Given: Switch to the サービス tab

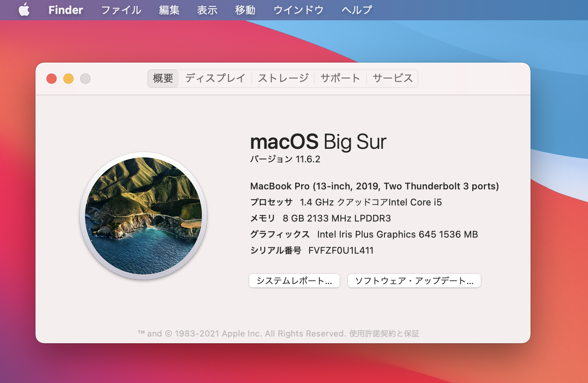Looking at the screenshot, I should [x=392, y=78].
